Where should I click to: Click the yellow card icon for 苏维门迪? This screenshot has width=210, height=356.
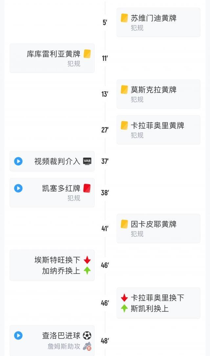(124, 18)
